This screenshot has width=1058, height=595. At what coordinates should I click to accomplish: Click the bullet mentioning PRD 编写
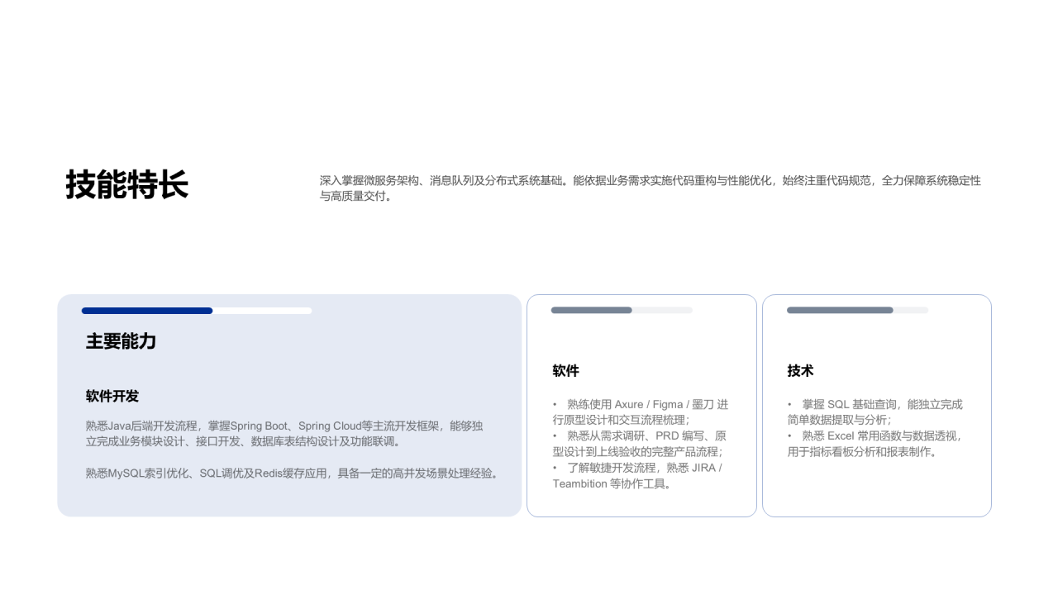641,444
